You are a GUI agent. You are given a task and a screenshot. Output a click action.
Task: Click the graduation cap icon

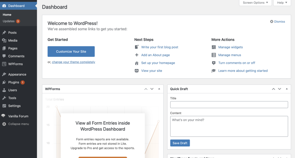214,71
